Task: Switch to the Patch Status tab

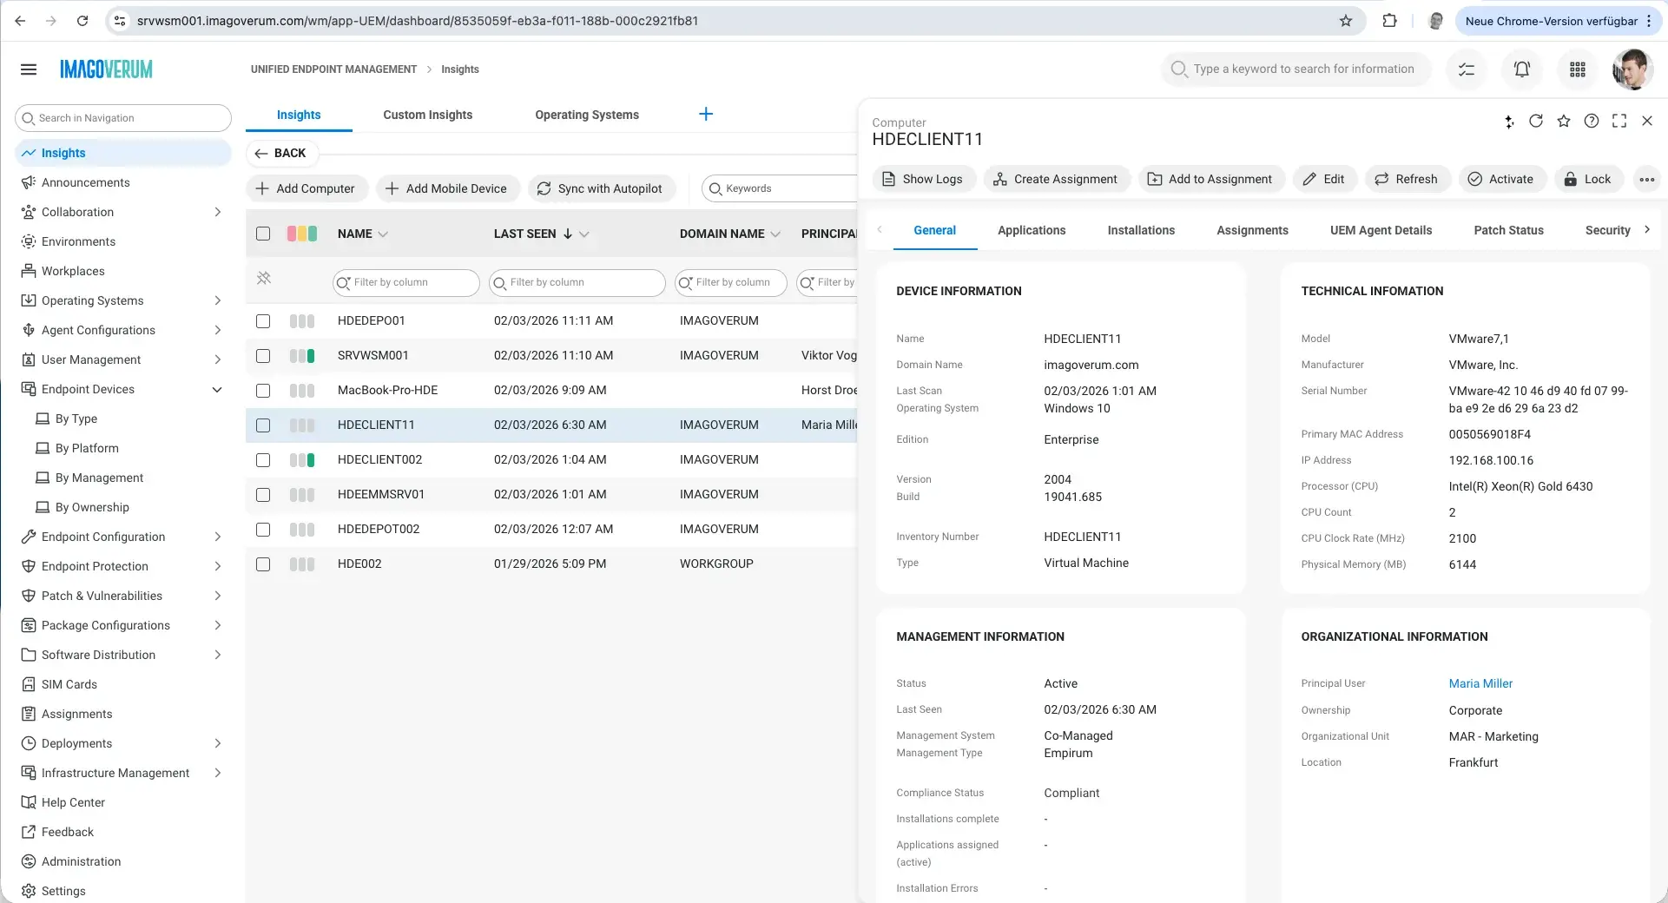Action: (1507, 230)
